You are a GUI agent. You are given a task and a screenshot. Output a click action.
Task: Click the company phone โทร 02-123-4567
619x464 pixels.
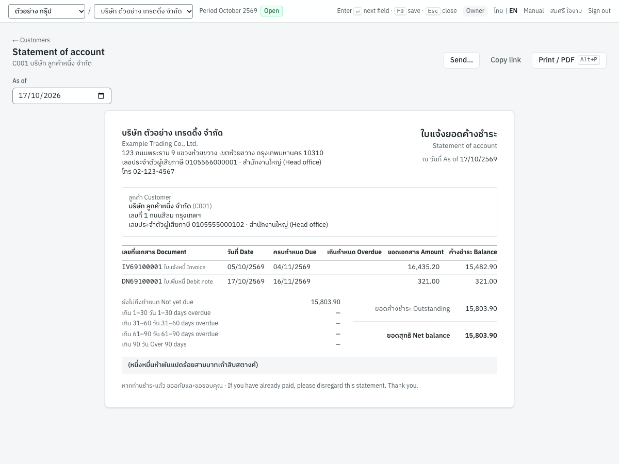click(x=148, y=172)
